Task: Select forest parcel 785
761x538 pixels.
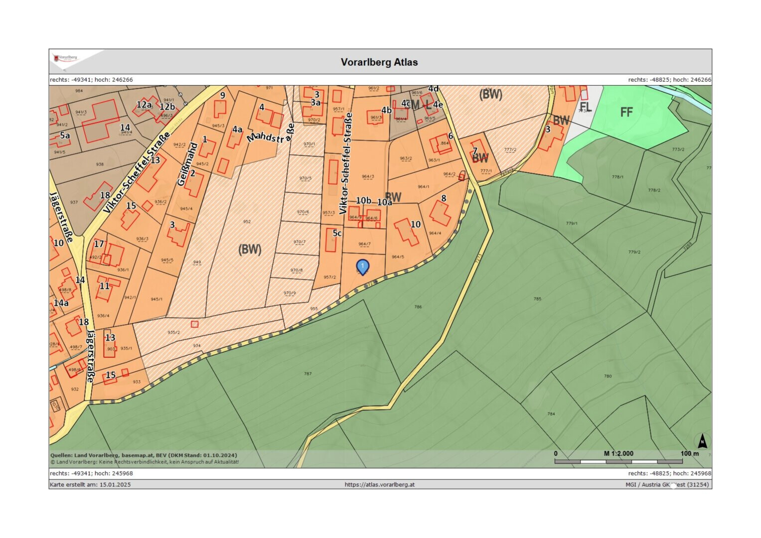Action: pyautogui.click(x=537, y=299)
